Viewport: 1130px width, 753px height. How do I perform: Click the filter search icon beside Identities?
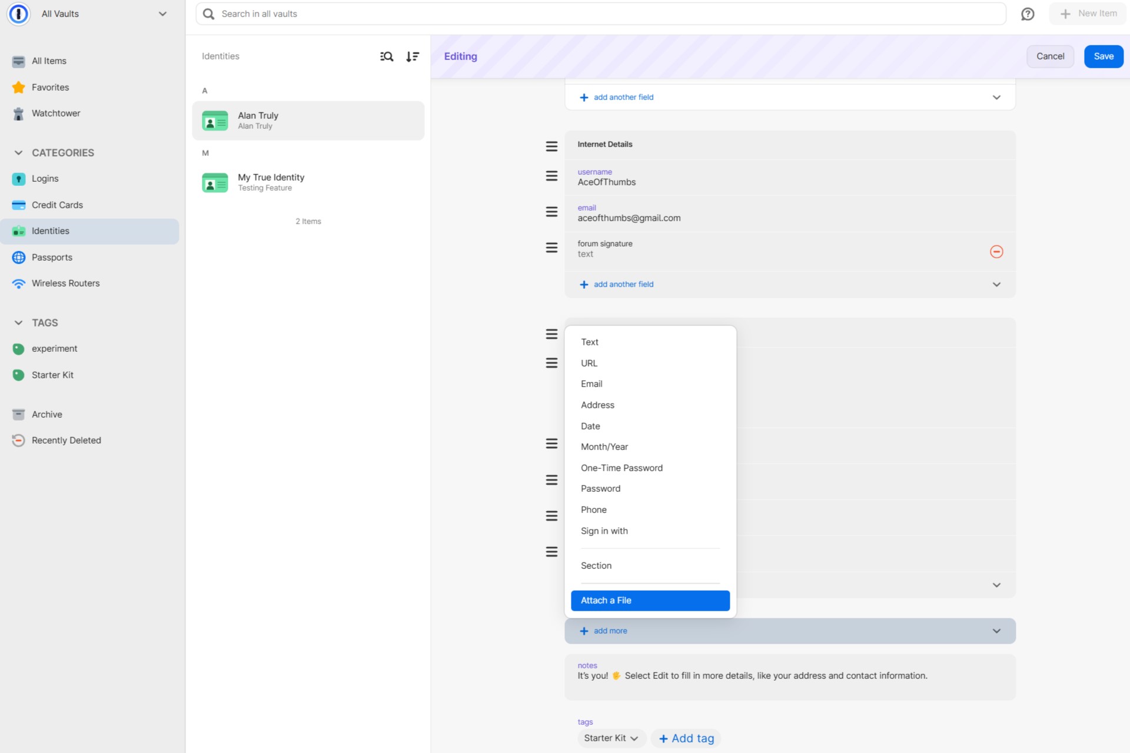click(387, 56)
